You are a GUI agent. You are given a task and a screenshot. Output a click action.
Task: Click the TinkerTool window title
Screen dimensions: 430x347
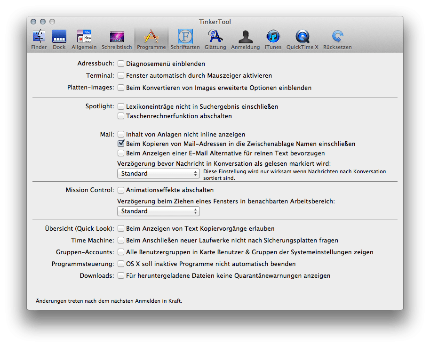click(x=215, y=22)
